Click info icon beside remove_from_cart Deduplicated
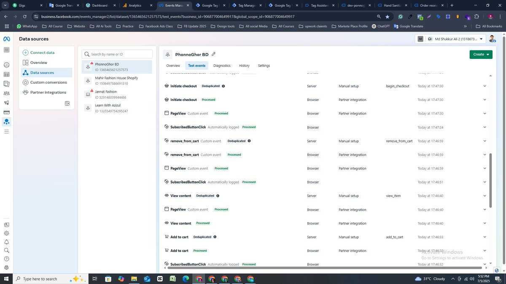The height and width of the screenshot is (284, 506). pyautogui.click(x=249, y=141)
